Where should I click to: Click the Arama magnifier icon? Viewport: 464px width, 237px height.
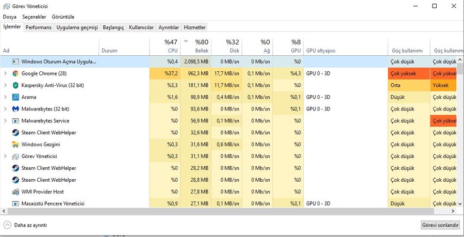click(x=15, y=97)
